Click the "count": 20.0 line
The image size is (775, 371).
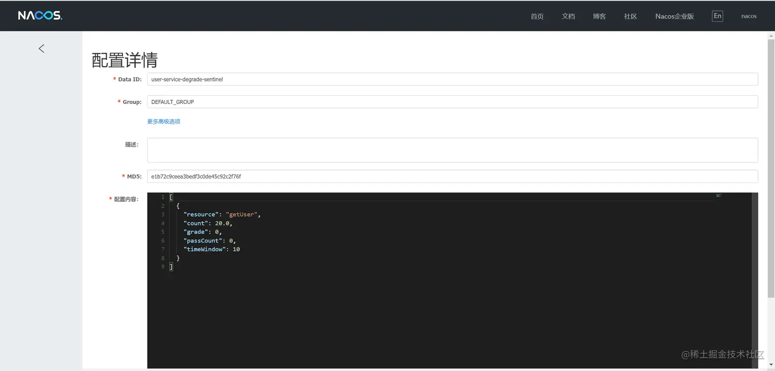pyautogui.click(x=208, y=223)
